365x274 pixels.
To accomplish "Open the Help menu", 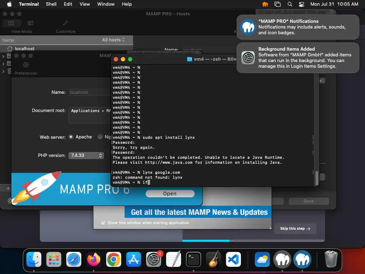I will [x=127, y=4].
